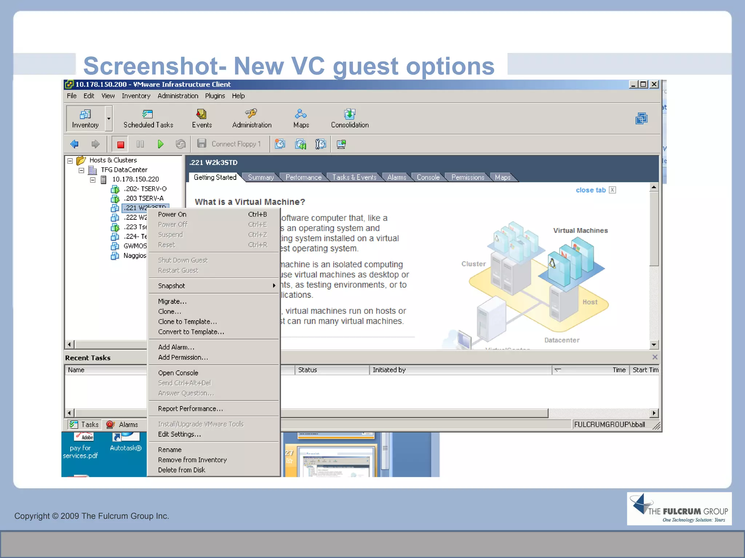Close the Recent Tasks panel
Image resolution: width=745 pixels, height=558 pixels.
pos(655,357)
